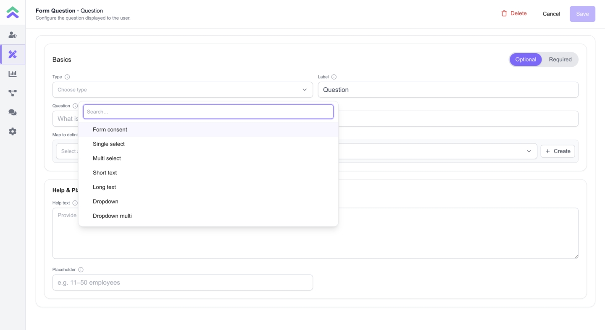Image resolution: width=605 pixels, height=330 pixels.
Task: Set question to Optional
Action: pos(525,60)
